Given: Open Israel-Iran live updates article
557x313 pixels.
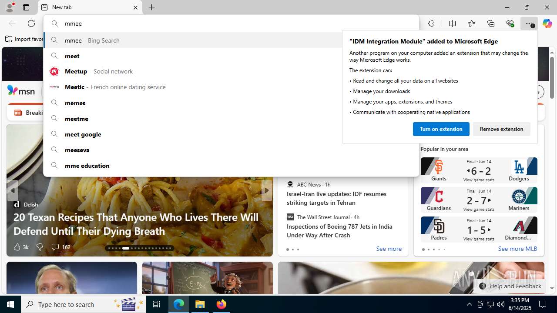Looking at the screenshot, I should [336, 198].
